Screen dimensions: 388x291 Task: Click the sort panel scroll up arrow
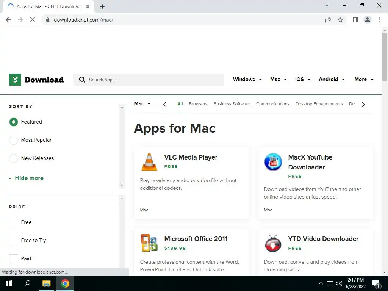[x=122, y=107]
